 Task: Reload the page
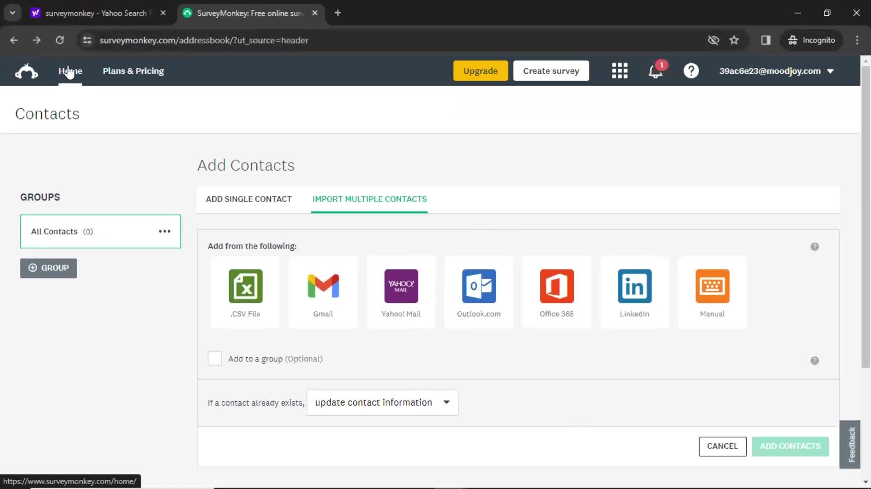tap(59, 40)
